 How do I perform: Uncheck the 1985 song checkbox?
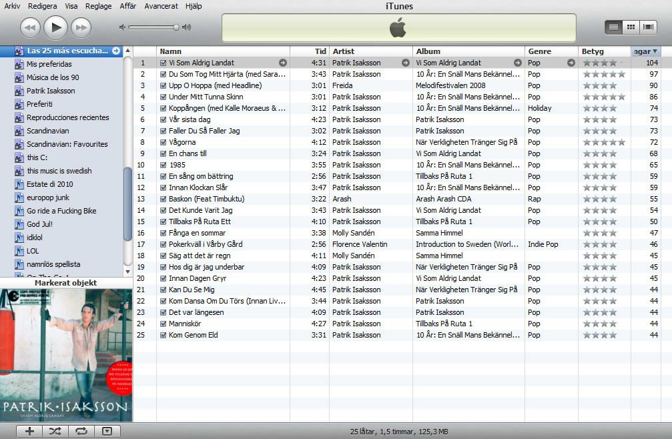(163, 165)
